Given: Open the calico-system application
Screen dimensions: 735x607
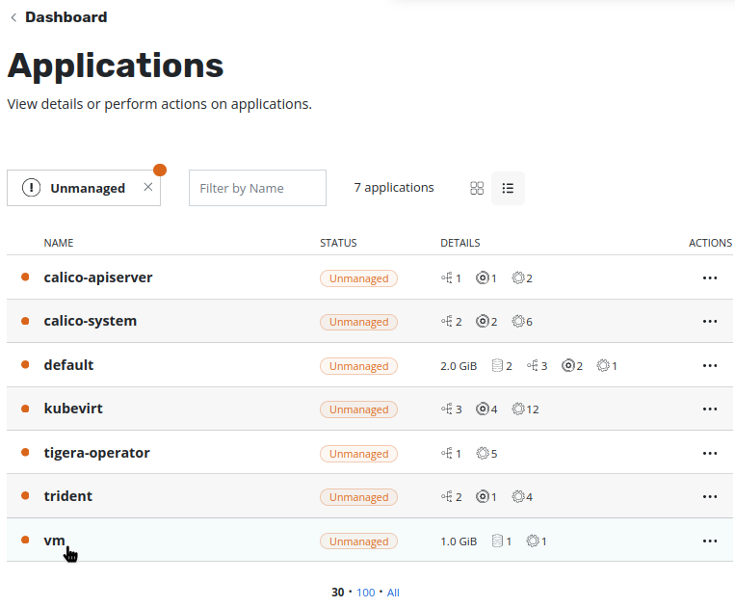Looking at the screenshot, I should click(x=91, y=321).
